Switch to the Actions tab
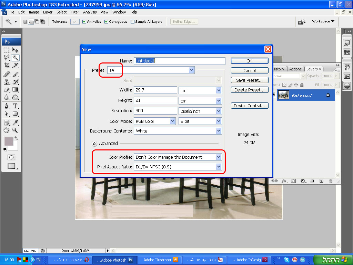353x265 pixels. click(x=295, y=69)
